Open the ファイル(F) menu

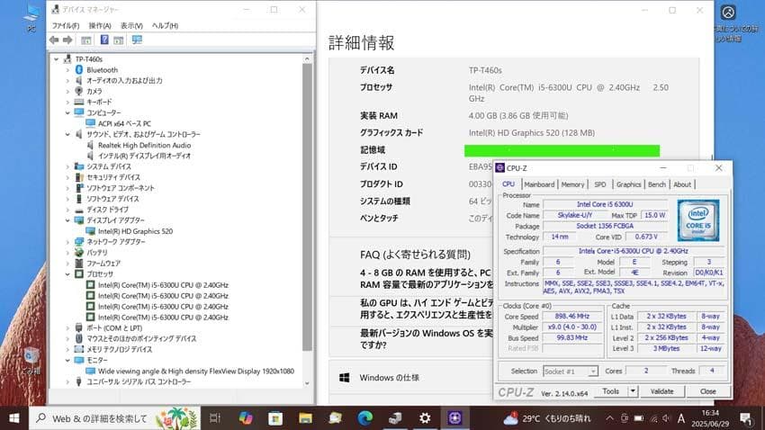66,25
